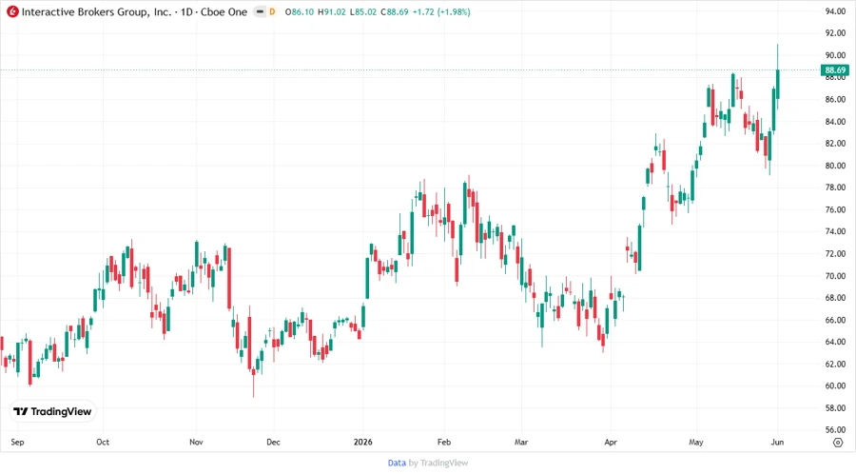Click the orange D delayed data indicator

coord(272,11)
